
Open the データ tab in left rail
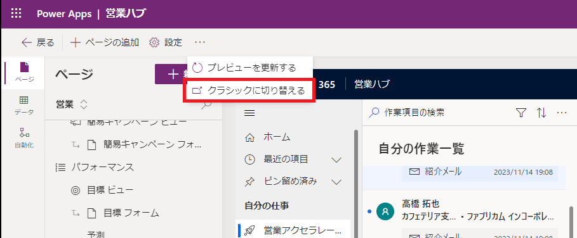(x=24, y=106)
